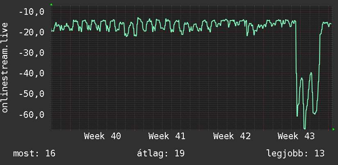The height and width of the screenshot is (165, 338).
Task: Click the 'átlag: 19' average value text
Action: click(161, 154)
